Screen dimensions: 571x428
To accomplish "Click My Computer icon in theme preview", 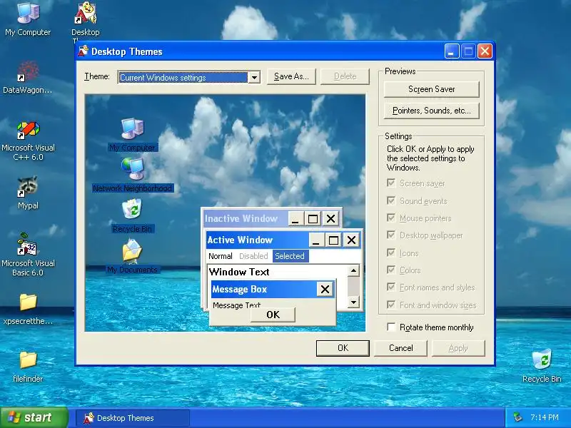I will point(133,128).
